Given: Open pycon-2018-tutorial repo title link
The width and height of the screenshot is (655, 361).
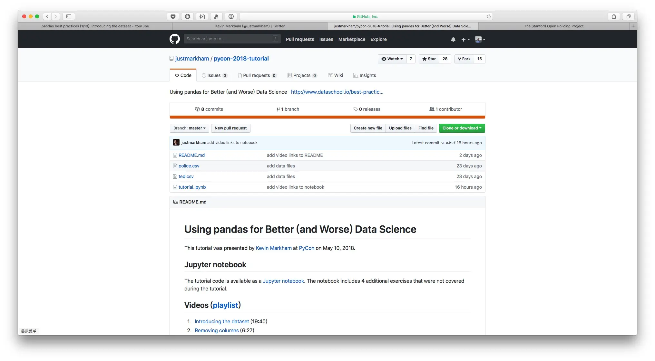Looking at the screenshot, I should point(241,59).
